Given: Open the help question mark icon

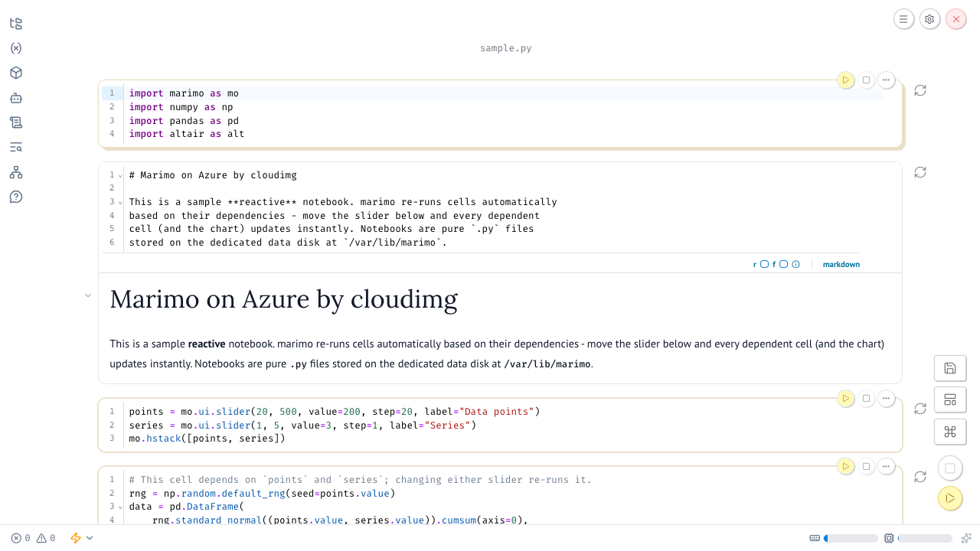Looking at the screenshot, I should tap(16, 197).
